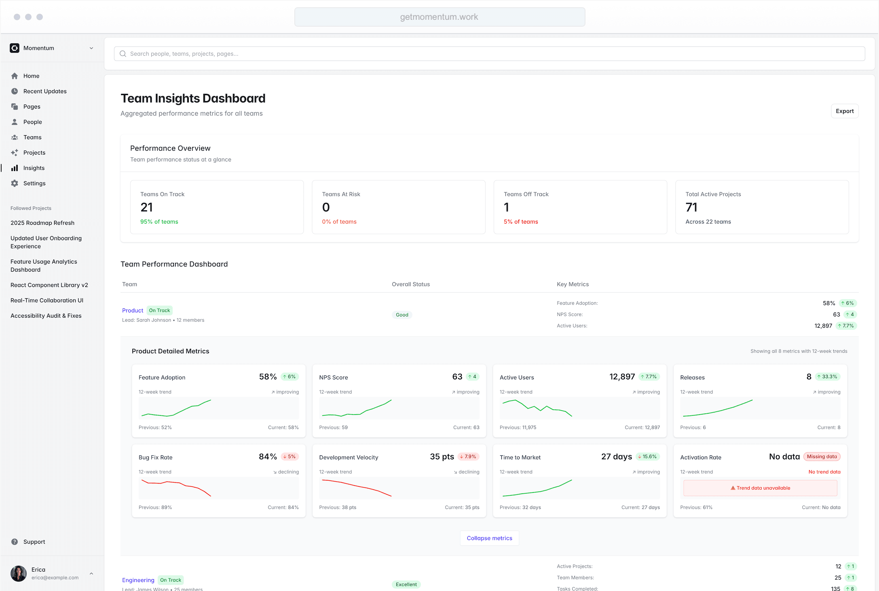Click the Export button
The image size is (879, 591).
(844, 111)
